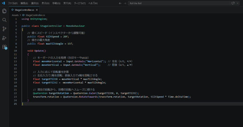This screenshot has width=243, height=127.
Task: Open the 編集(E) menu
Action: click(24, 3)
